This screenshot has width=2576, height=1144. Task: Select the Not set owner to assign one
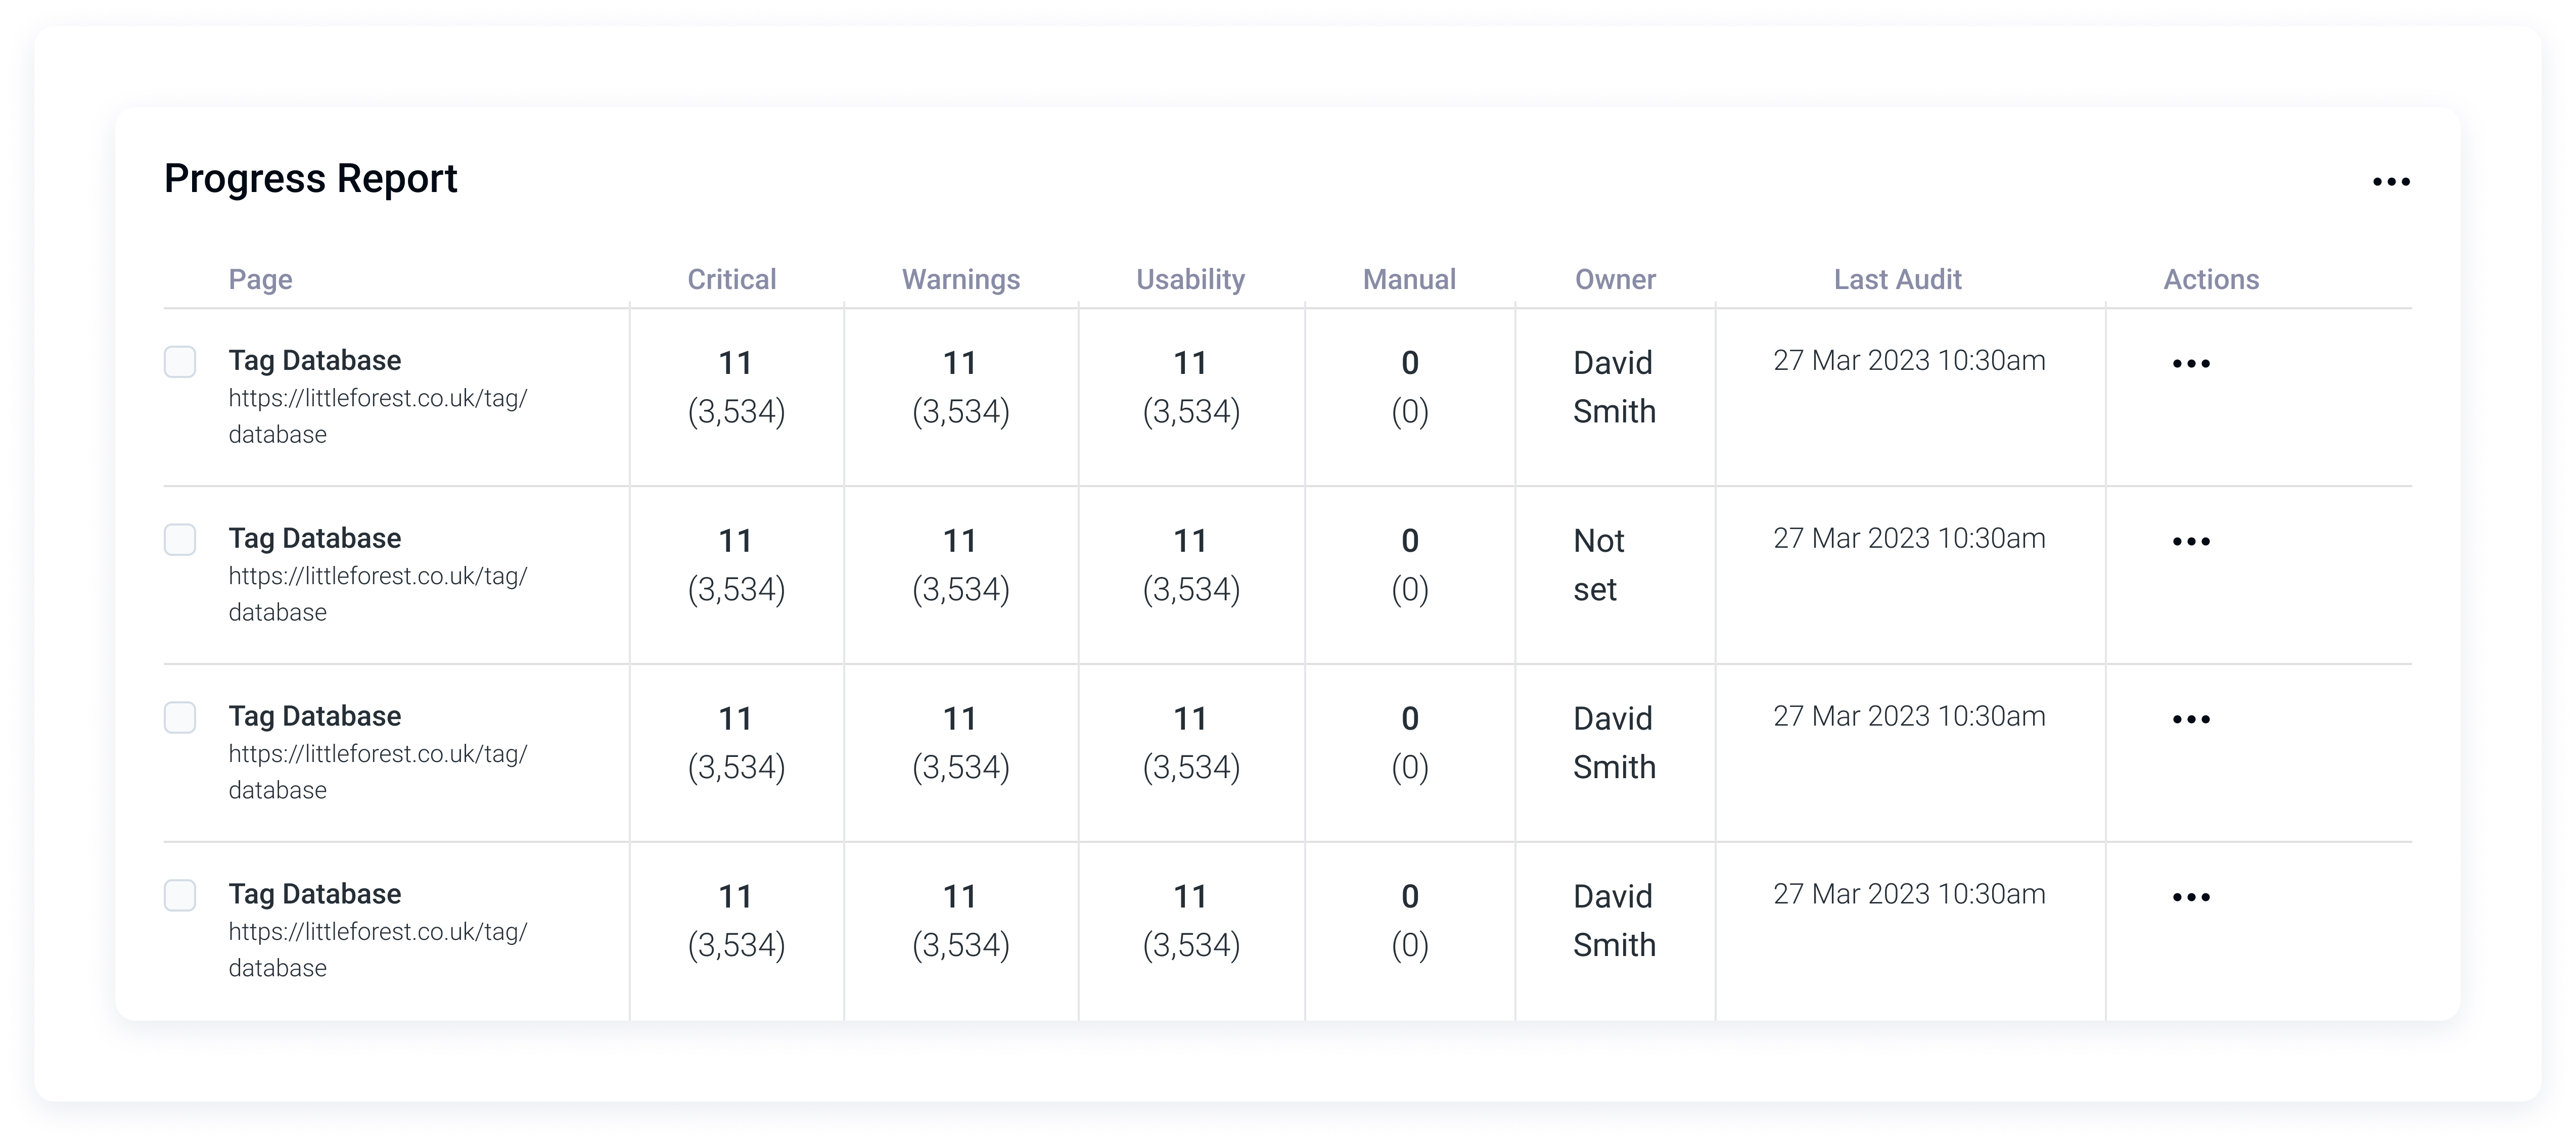[x=1600, y=565]
